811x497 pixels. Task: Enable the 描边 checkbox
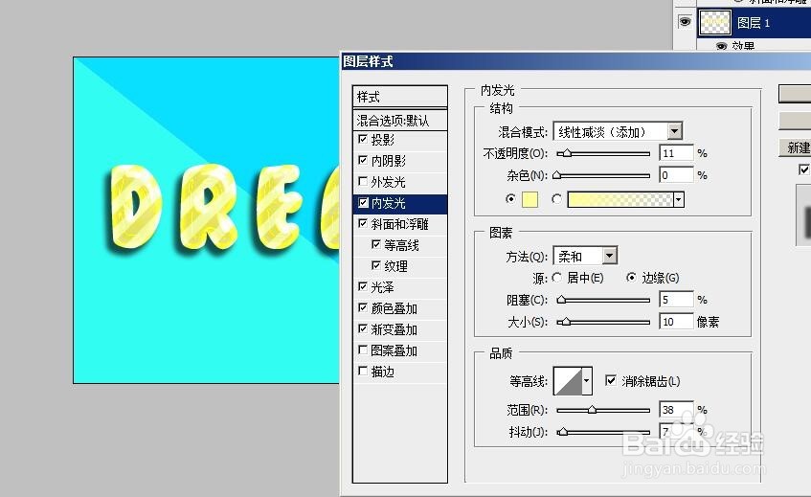(363, 372)
